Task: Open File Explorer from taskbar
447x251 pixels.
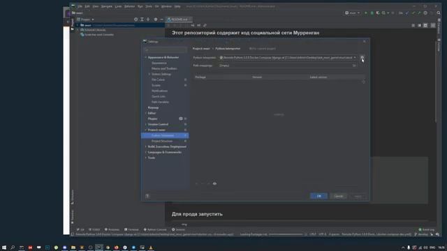Action: (73, 248)
